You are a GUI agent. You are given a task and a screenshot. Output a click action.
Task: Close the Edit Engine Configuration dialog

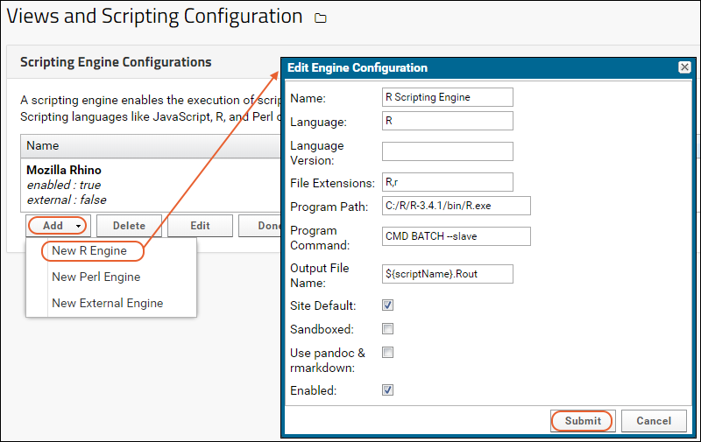pyautogui.click(x=683, y=67)
